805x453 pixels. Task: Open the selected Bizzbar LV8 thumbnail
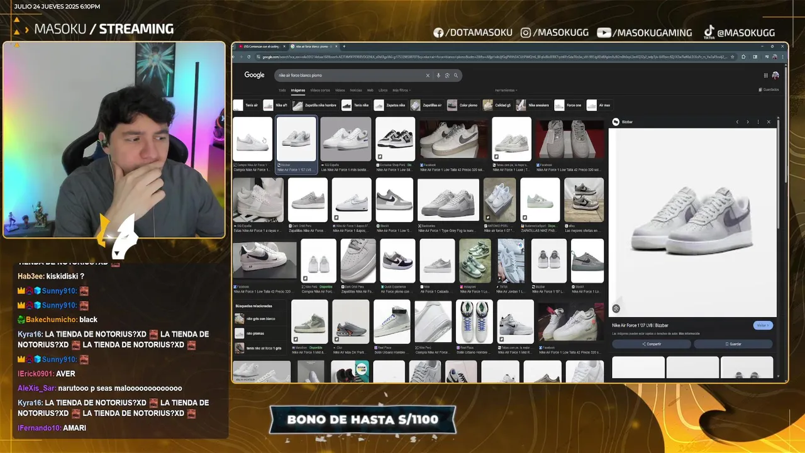(x=296, y=140)
